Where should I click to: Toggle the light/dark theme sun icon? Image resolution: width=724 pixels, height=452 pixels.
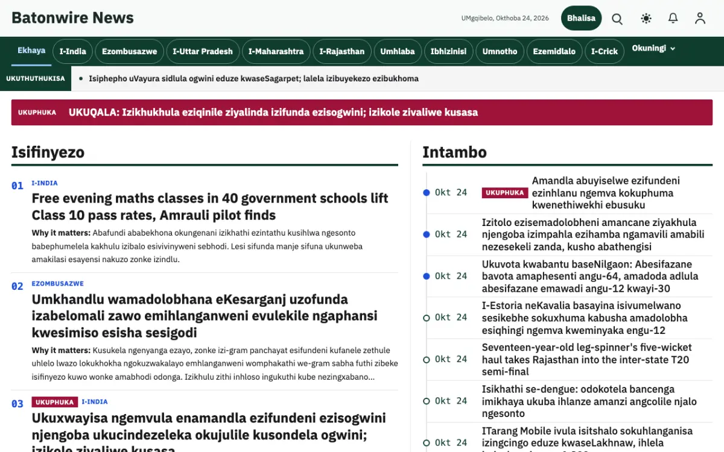tap(646, 19)
